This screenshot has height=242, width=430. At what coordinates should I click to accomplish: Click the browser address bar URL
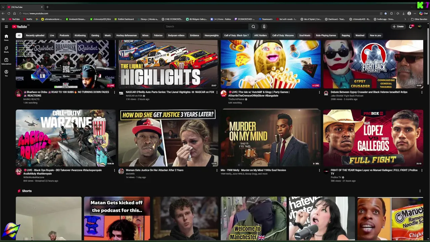[35, 13]
